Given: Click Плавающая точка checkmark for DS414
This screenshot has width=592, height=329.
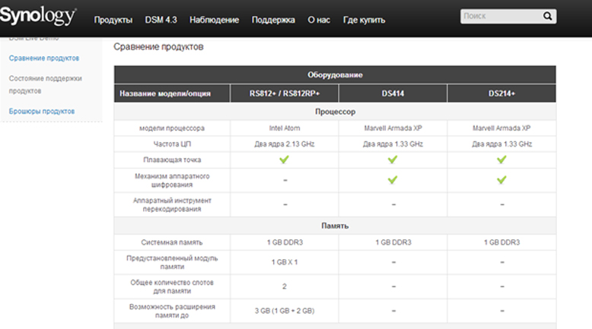Looking at the screenshot, I should click(393, 160).
